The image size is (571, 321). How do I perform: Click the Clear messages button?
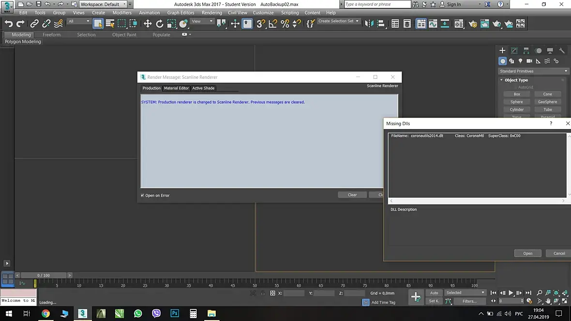[352, 195]
